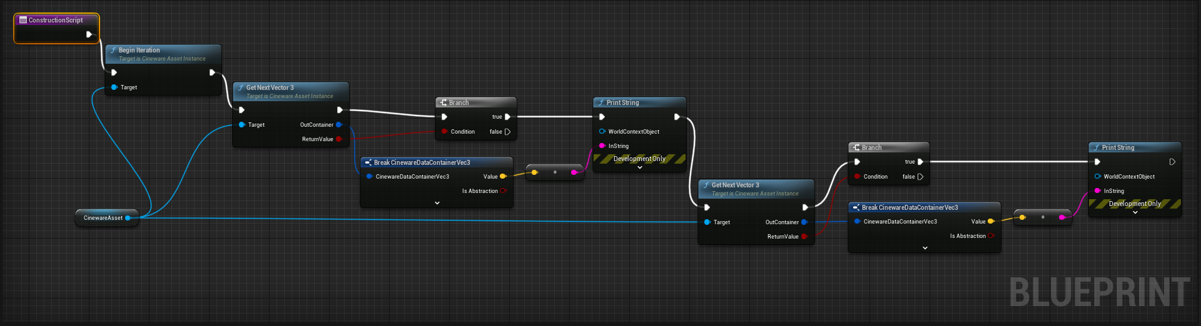The image size is (1201, 326).
Task: Expand the left Break CinewareDataContainerVec3 node
Action: click(437, 203)
